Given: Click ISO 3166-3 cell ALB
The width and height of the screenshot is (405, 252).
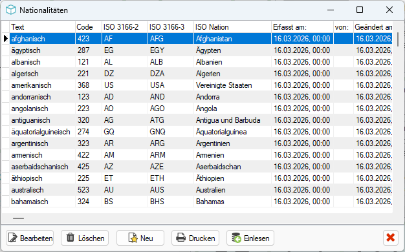Looking at the screenshot, I should 171,62.
